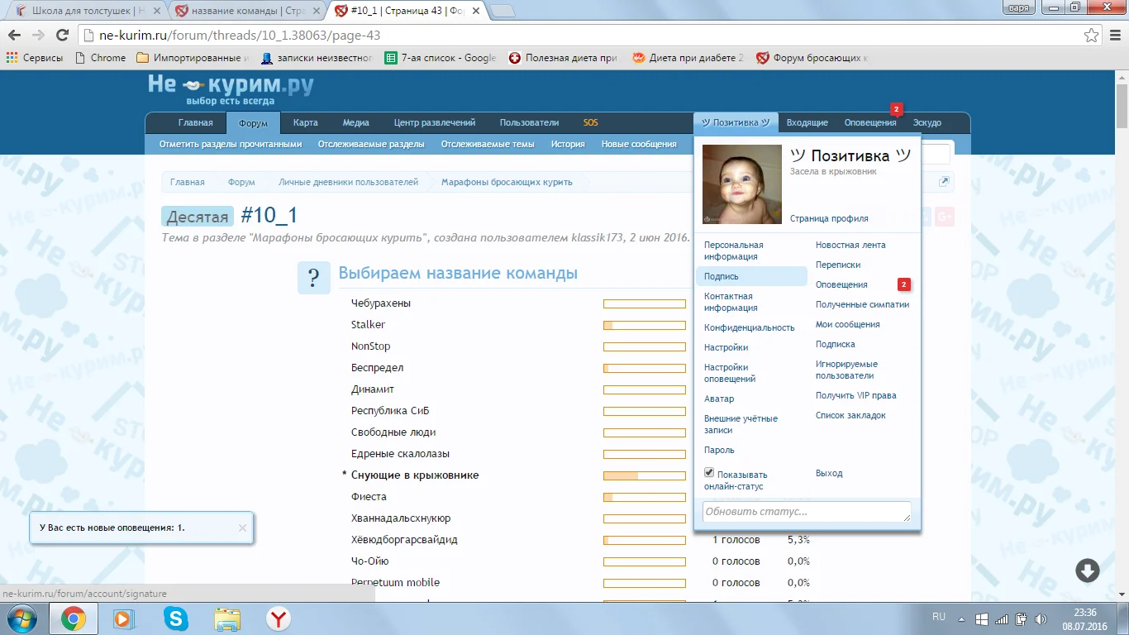Click Выход to log out
This screenshot has width=1129, height=635.
[x=829, y=473]
